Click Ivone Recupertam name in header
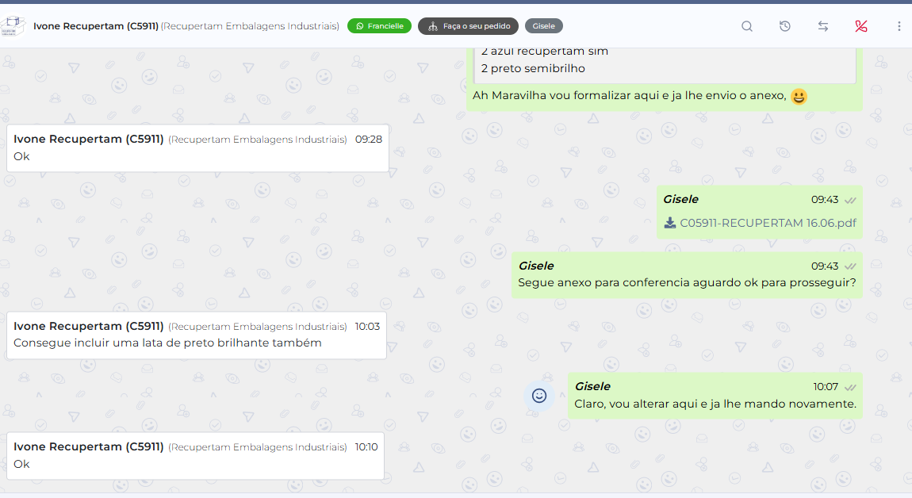The image size is (912, 498). (x=96, y=26)
